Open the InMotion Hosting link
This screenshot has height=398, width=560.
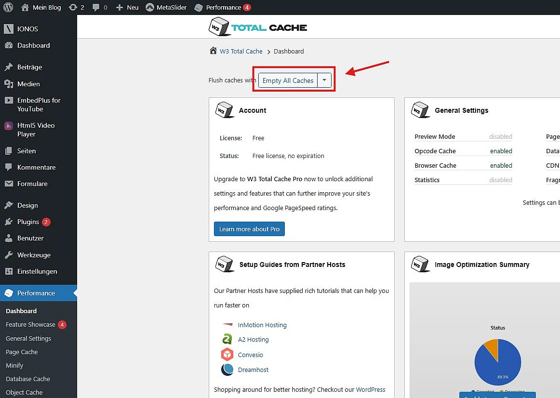click(x=262, y=325)
